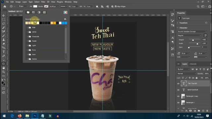The width and height of the screenshot is (212, 119).
Task: Open the File menu
Action: [x=7, y=2]
